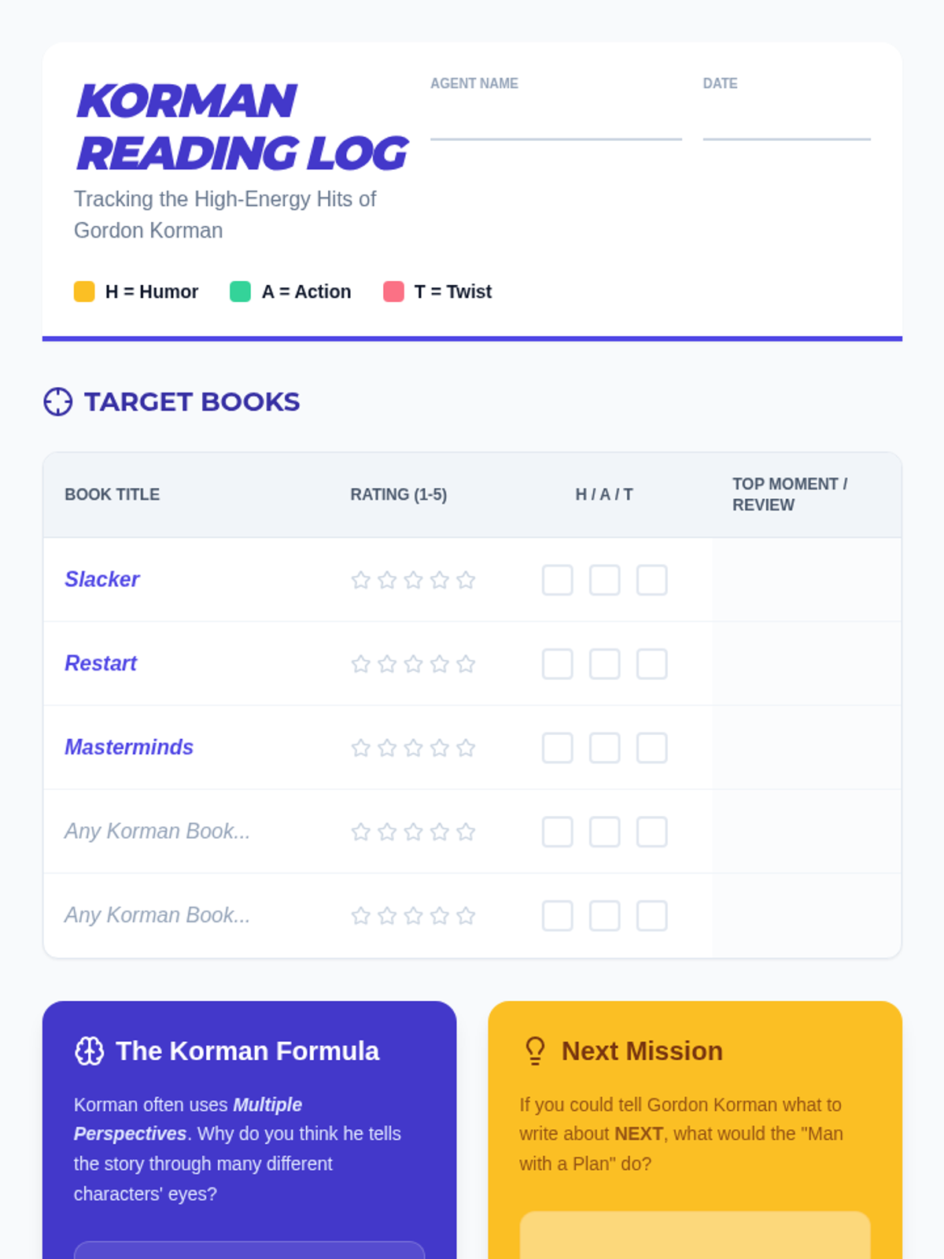Click the brain icon beside The Korman Formula

tap(89, 1051)
